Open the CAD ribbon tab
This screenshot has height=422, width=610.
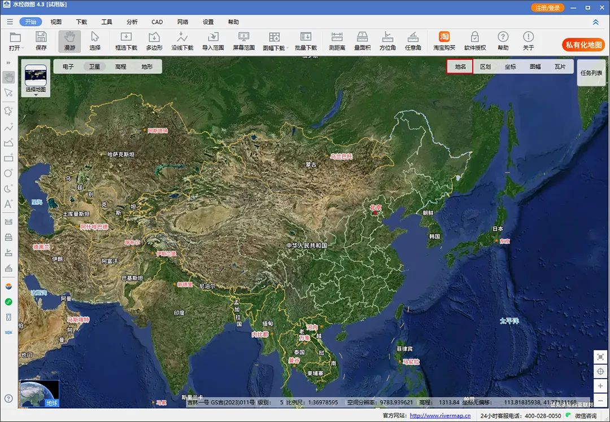(157, 22)
